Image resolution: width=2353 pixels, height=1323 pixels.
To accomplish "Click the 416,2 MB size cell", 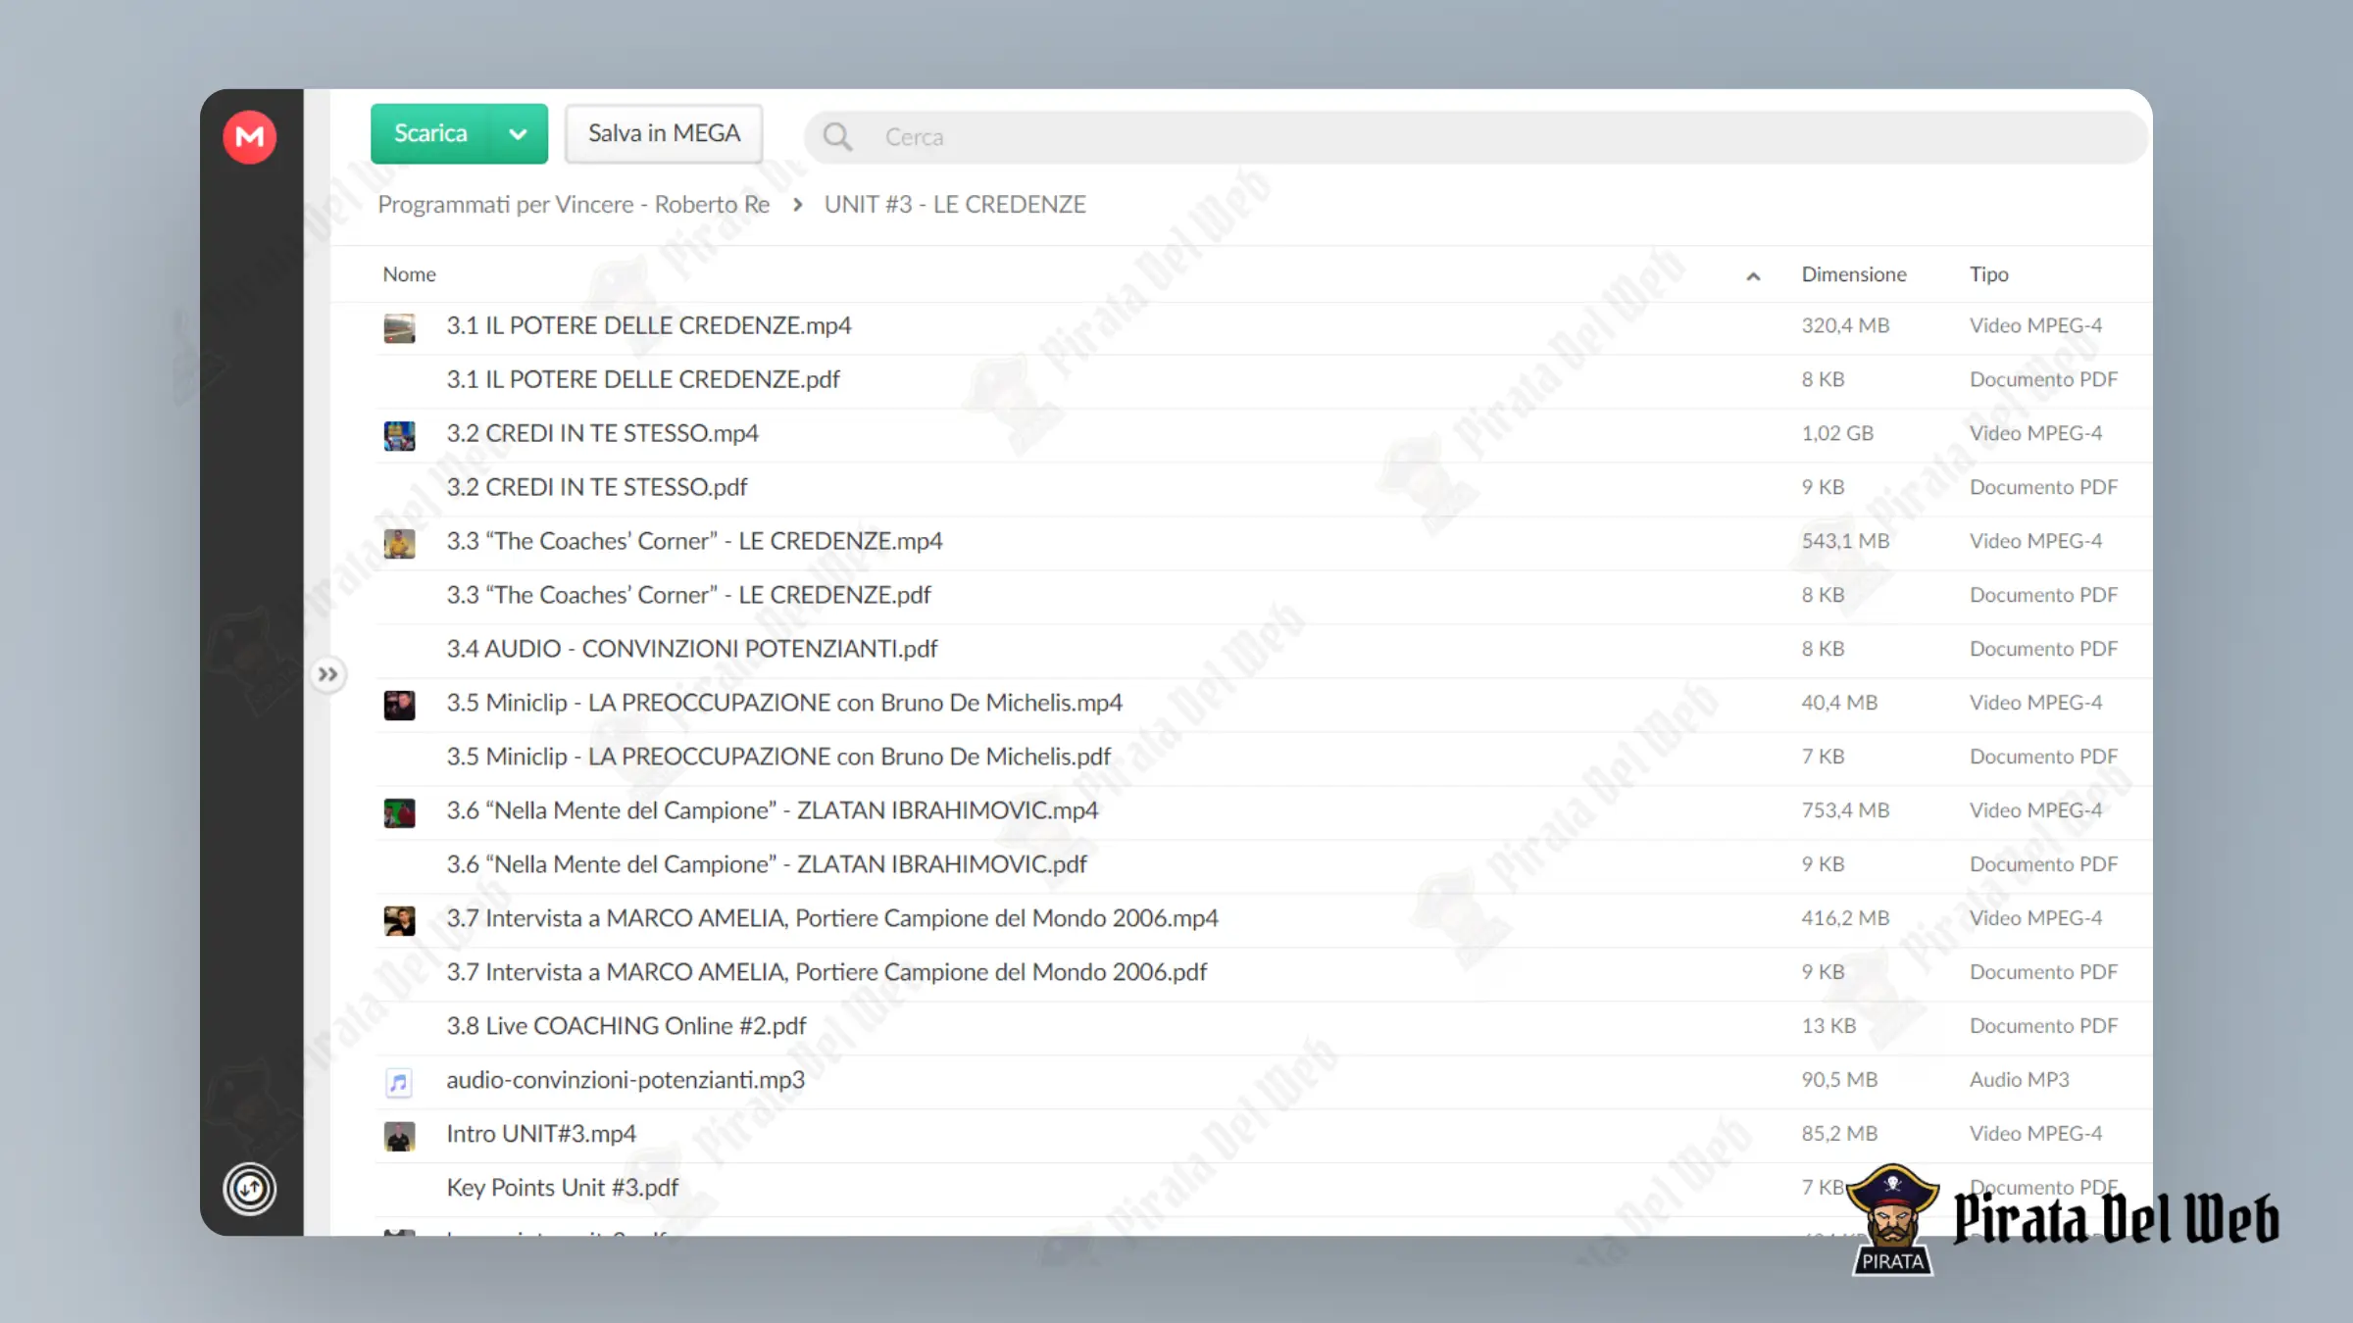I will click(1845, 918).
